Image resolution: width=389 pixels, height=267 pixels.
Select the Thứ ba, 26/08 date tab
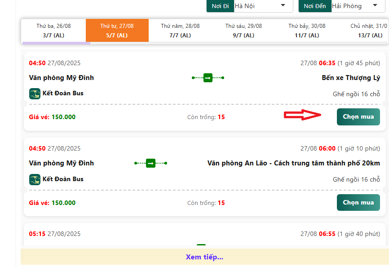53,31
